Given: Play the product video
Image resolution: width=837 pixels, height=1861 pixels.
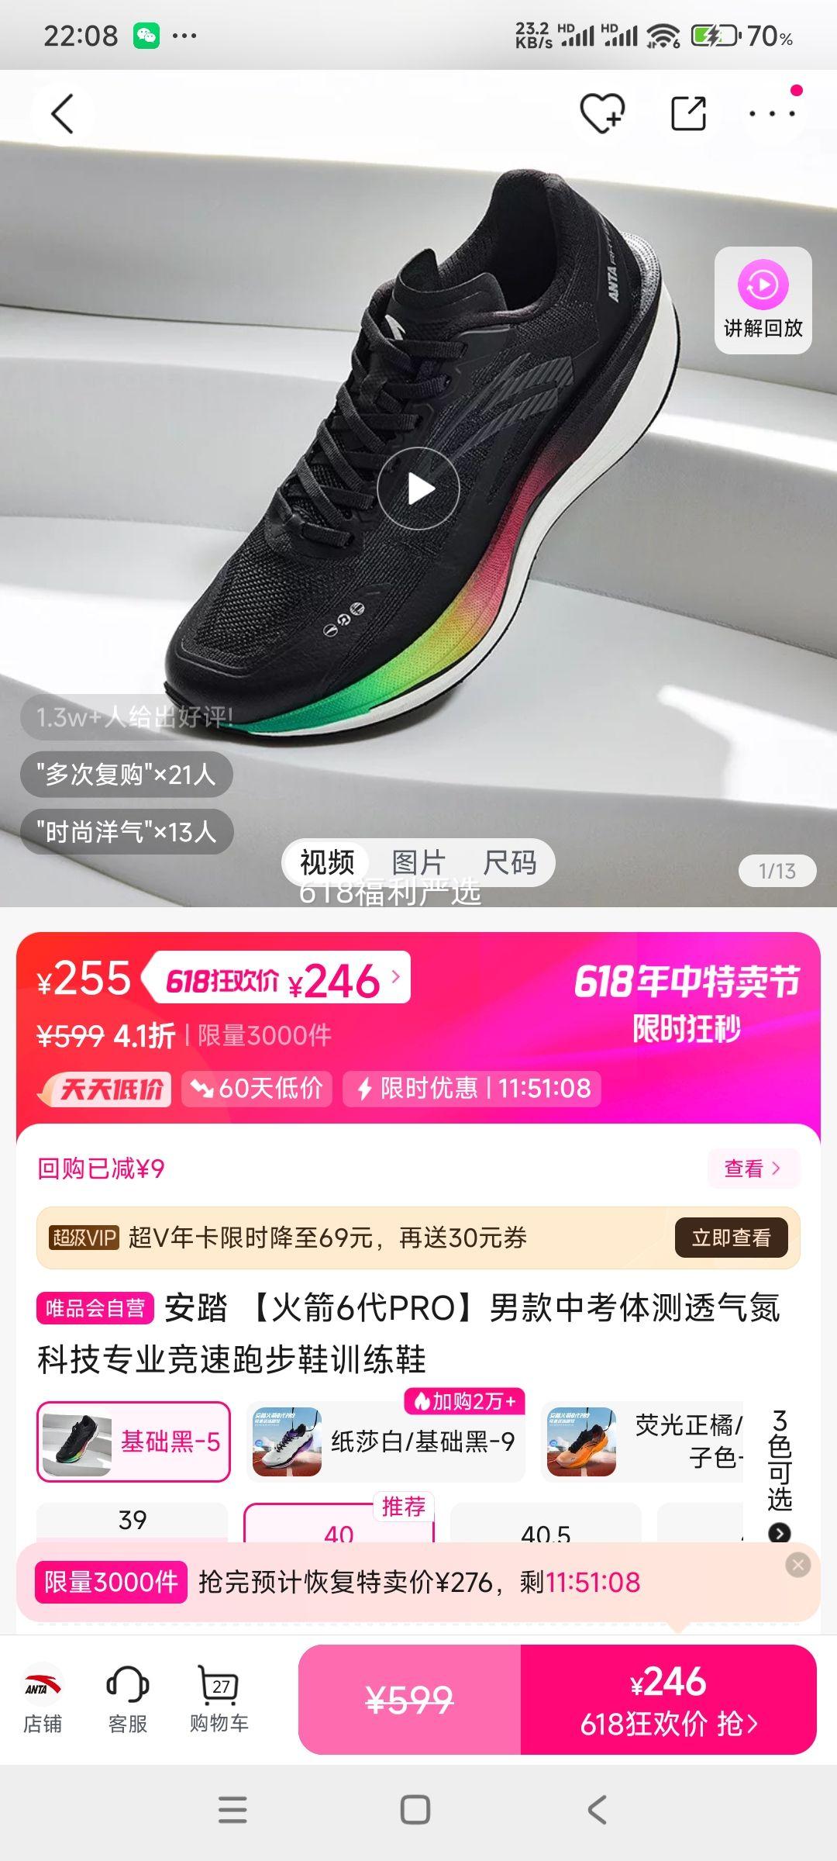Looking at the screenshot, I should pos(418,489).
